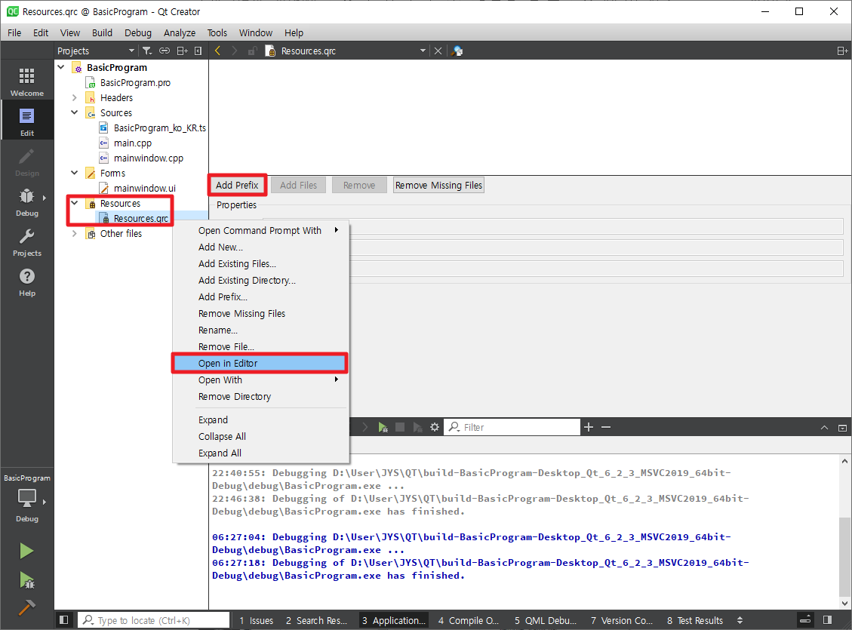Stop the running program in output pane
The width and height of the screenshot is (852, 630).
(400, 427)
